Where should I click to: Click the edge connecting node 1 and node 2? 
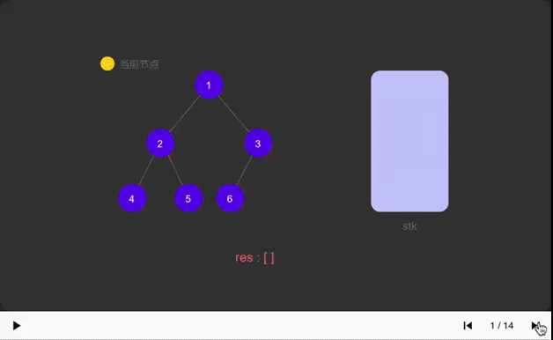coord(184,114)
